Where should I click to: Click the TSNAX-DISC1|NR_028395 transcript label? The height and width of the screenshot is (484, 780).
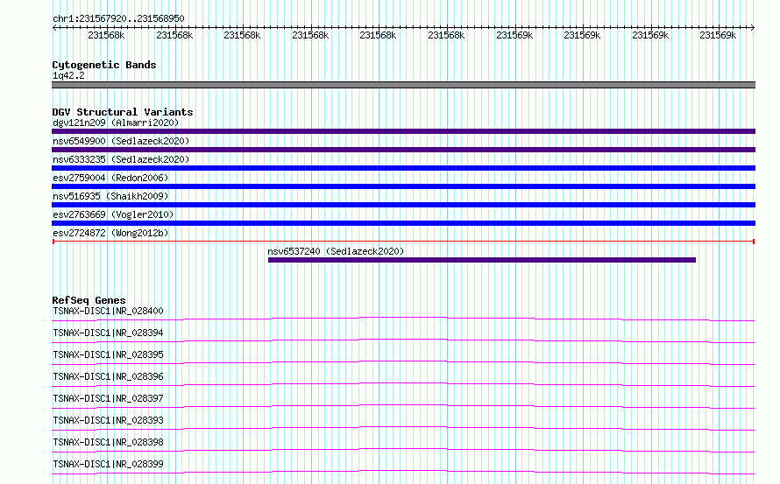[108, 354]
